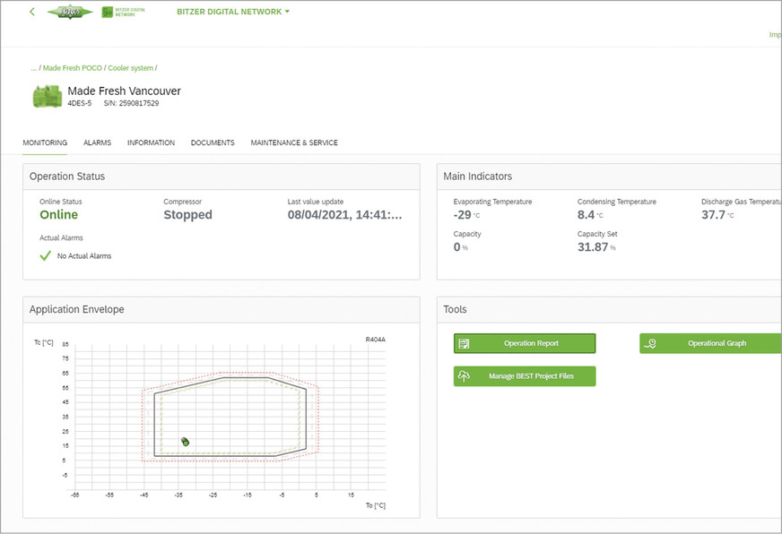Click the green compressor icon beside Made Fresh Vancouver
This screenshot has height=534, width=782.
click(47, 97)
